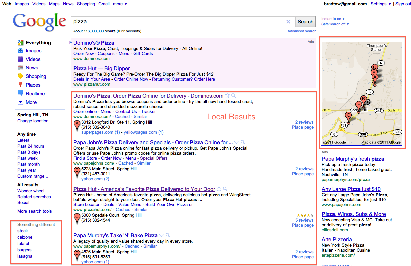Go to Maps in top navigation

[x=54, y=4]
